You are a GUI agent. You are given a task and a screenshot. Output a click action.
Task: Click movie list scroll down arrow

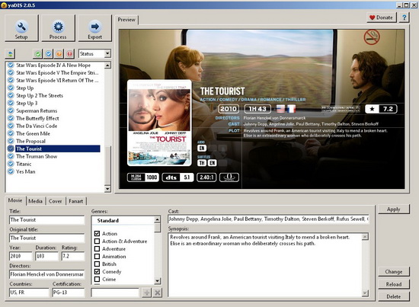coord(107,189)
